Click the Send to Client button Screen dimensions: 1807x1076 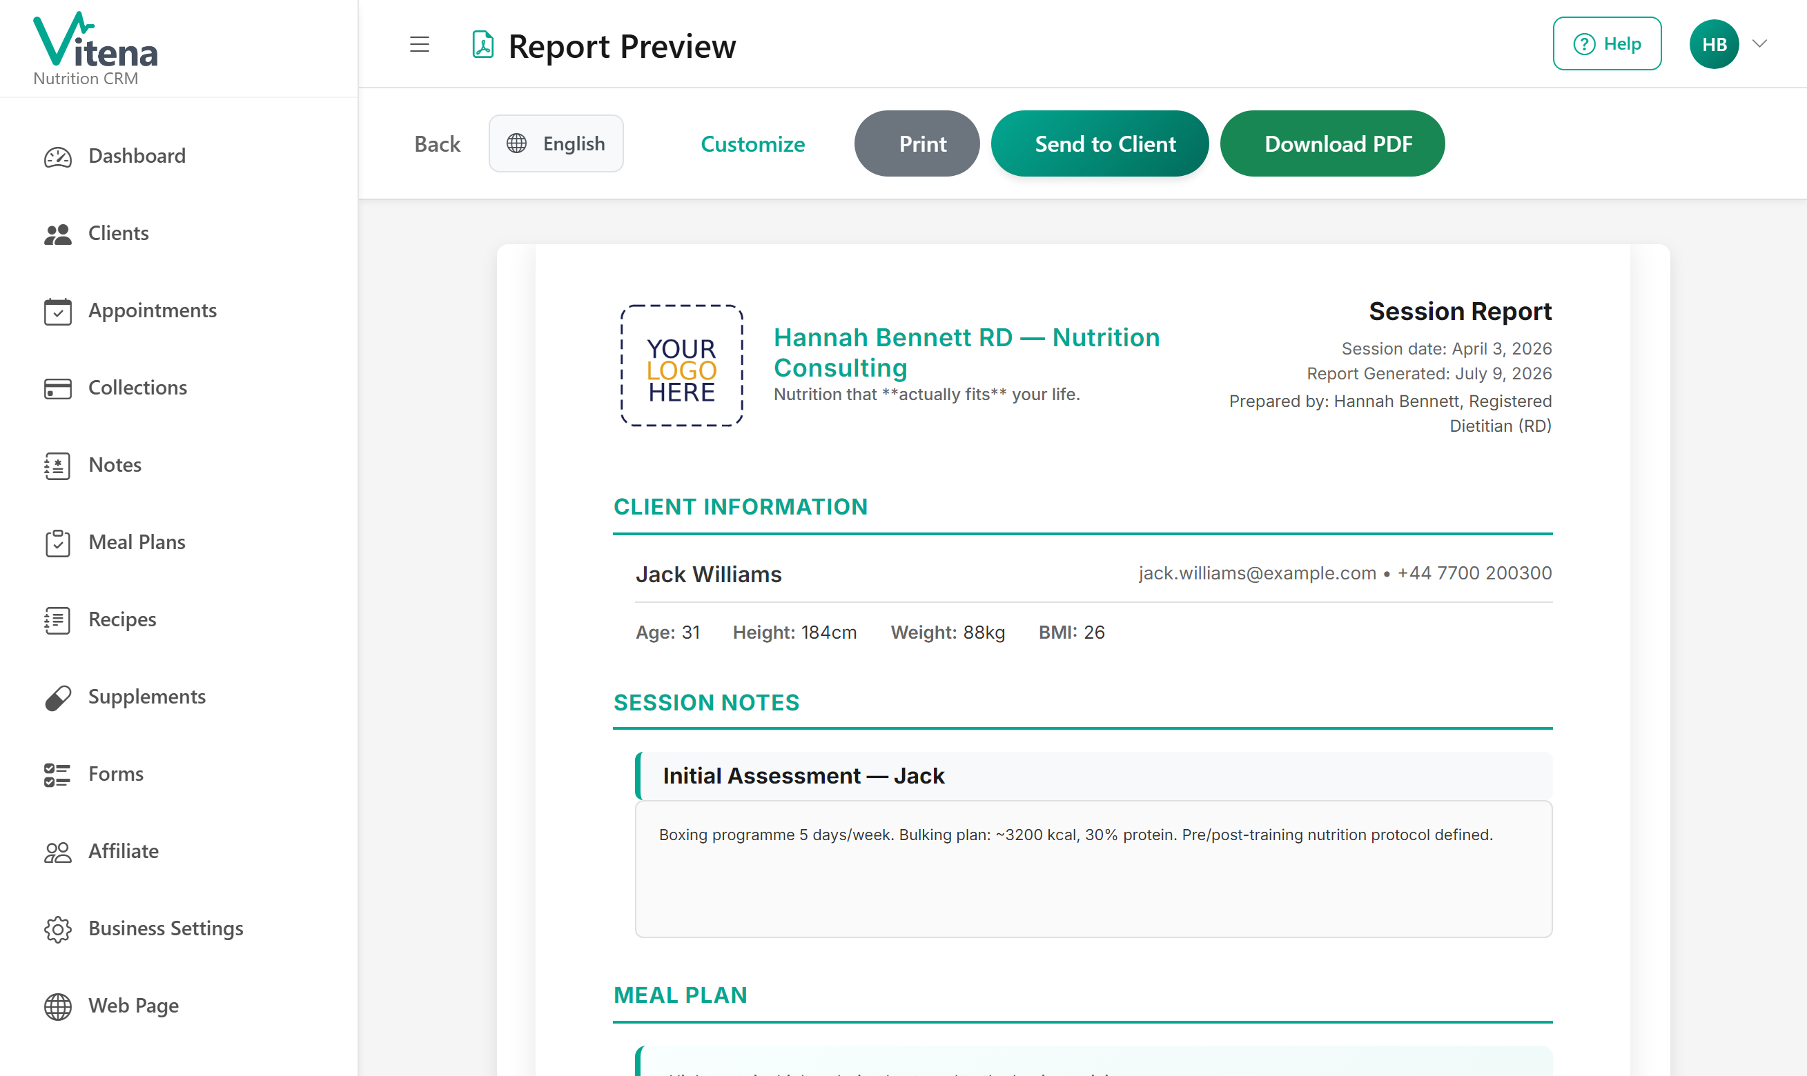click(1100, 143)
